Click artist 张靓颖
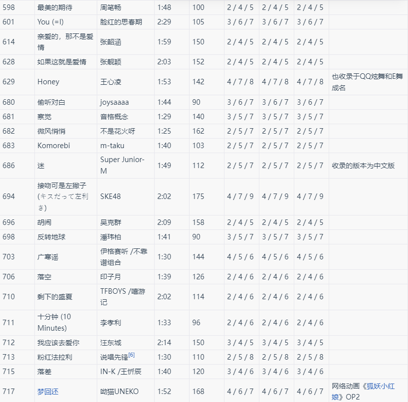Screen dimensions: 408x402 pos(111,62)
